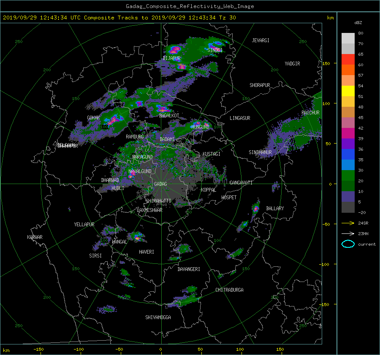This screenshot has width=380, height=355.
Task: Click the HOSPET city label
Action: click(229, 198)
